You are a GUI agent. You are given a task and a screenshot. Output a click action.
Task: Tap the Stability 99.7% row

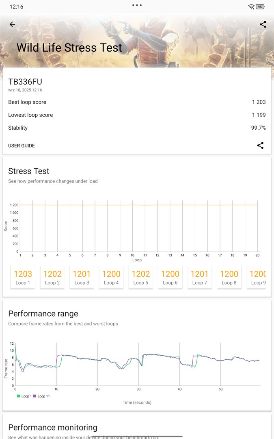137,128
